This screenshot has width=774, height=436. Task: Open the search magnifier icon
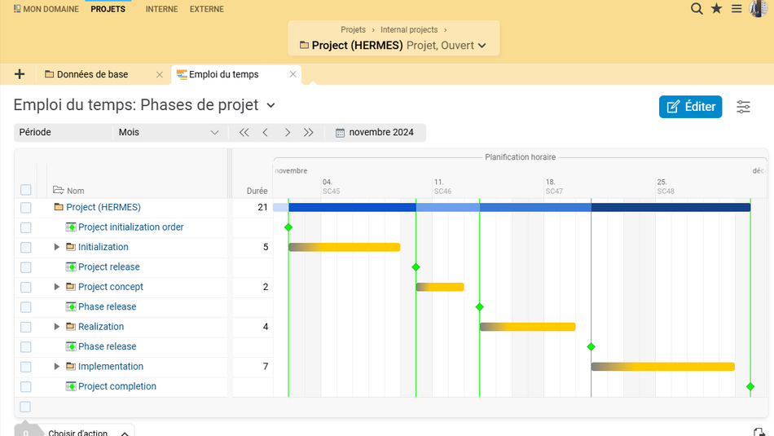coord(697,8)
